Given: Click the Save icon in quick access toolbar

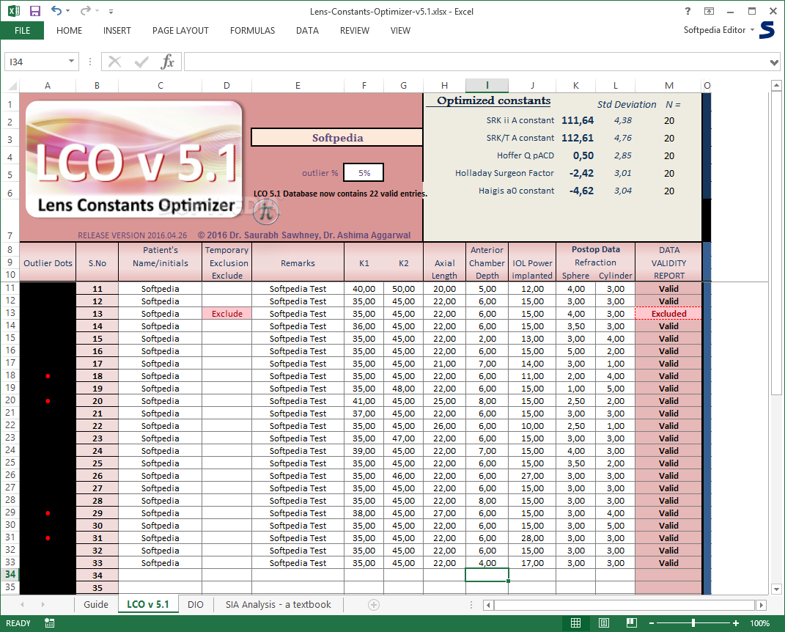Looking at the screenshot, I should click(35, 11).
